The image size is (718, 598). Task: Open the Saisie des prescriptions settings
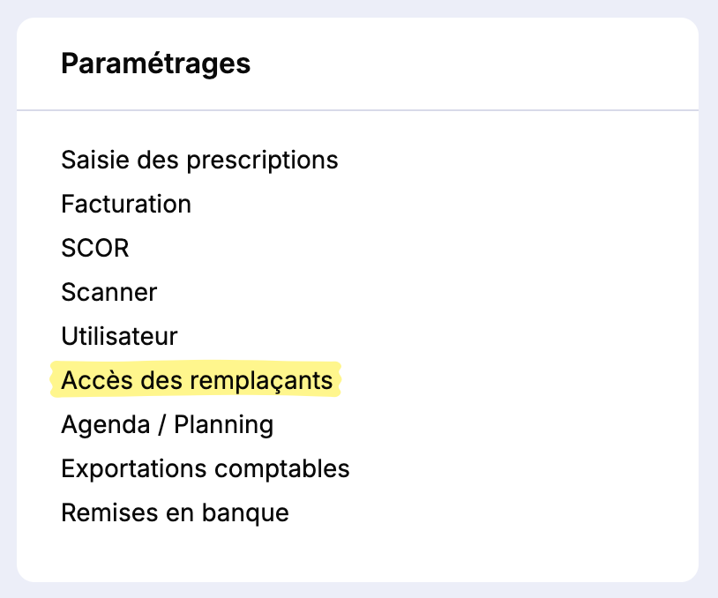click(x=199, y=160)
